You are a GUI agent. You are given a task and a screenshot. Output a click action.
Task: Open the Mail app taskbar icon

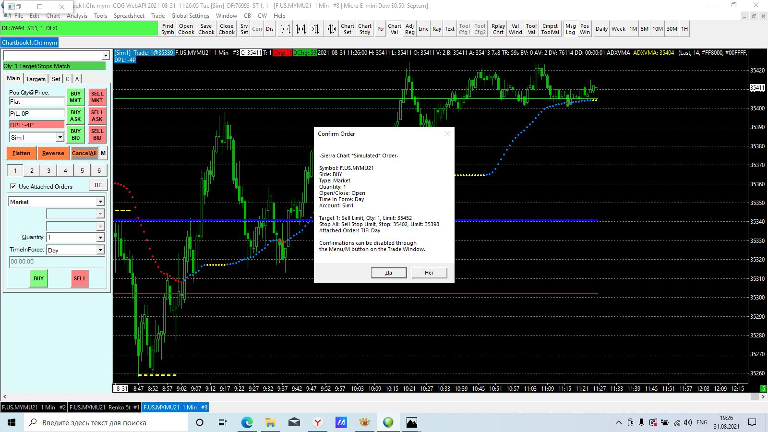[x=294, y=422]
